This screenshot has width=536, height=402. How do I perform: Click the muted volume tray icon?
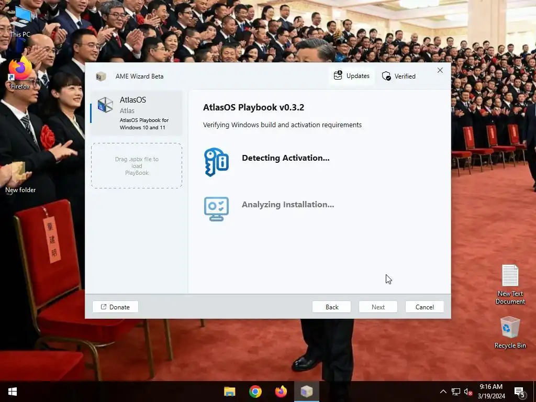tap(468, 392)
